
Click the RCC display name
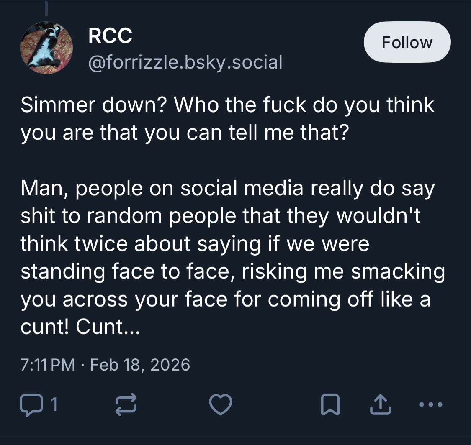(x=111, y=35)
